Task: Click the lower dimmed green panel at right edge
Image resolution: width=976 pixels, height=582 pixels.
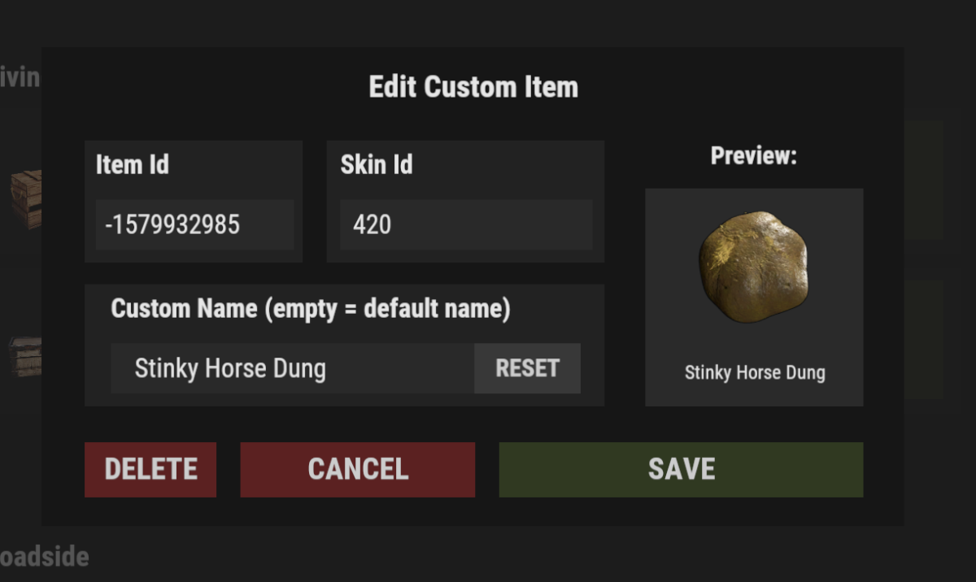Action: [924, 338]
